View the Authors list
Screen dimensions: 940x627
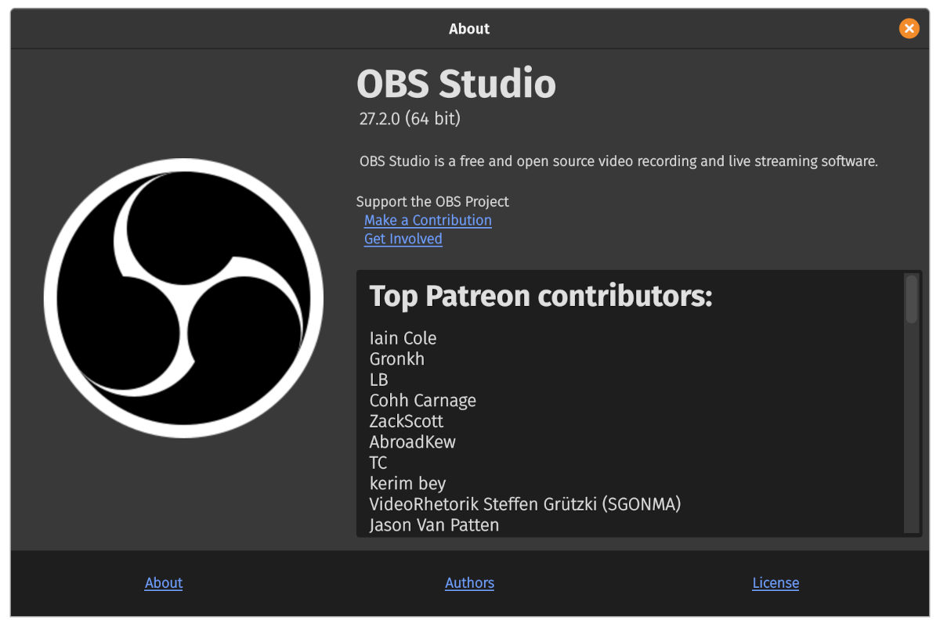[469, 582]
